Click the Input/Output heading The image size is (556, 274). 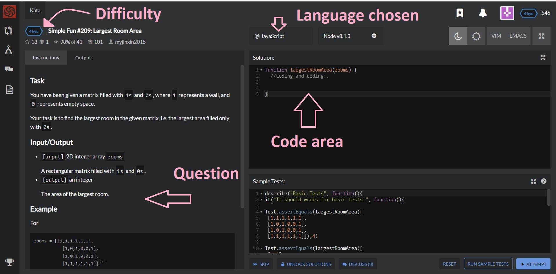tap(52, 142)
